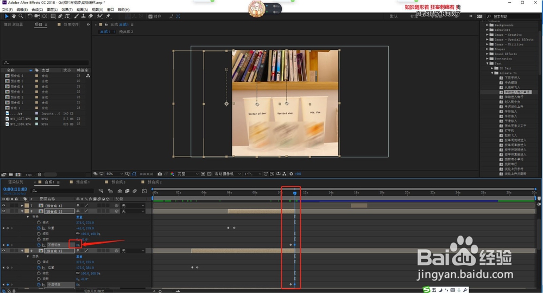Screen dimensions: 543x293
Task: Open parent dropdown for 预合成 4
Action: coord(132,206)
